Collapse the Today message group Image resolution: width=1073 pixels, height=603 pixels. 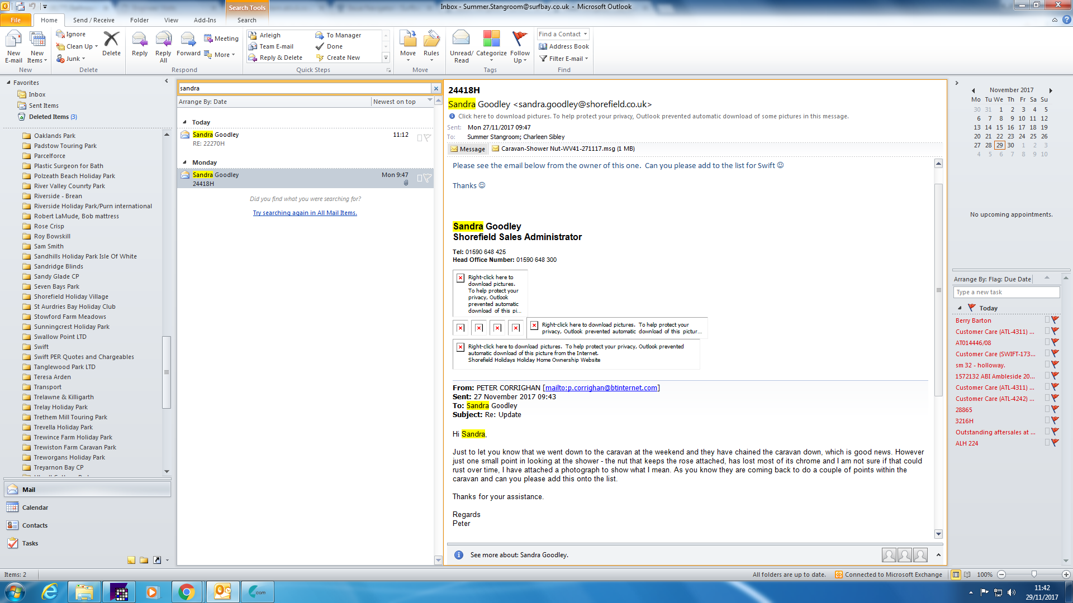[185, 122]
